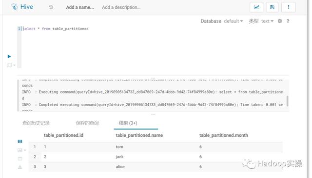Click the log panel scrollbar
The width and height of the screenshot is (312, 178).
coord(287,101)
